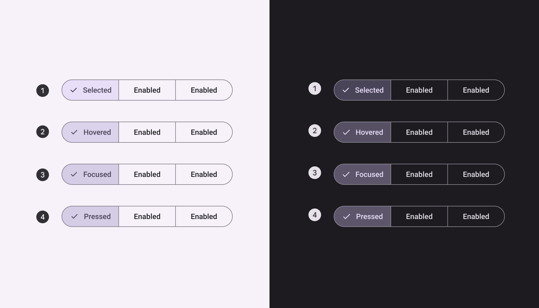This screenshot has height=308, width=539.
Task: Click the checkmark icon on dark Focused segment
Action: pos(346,174)
